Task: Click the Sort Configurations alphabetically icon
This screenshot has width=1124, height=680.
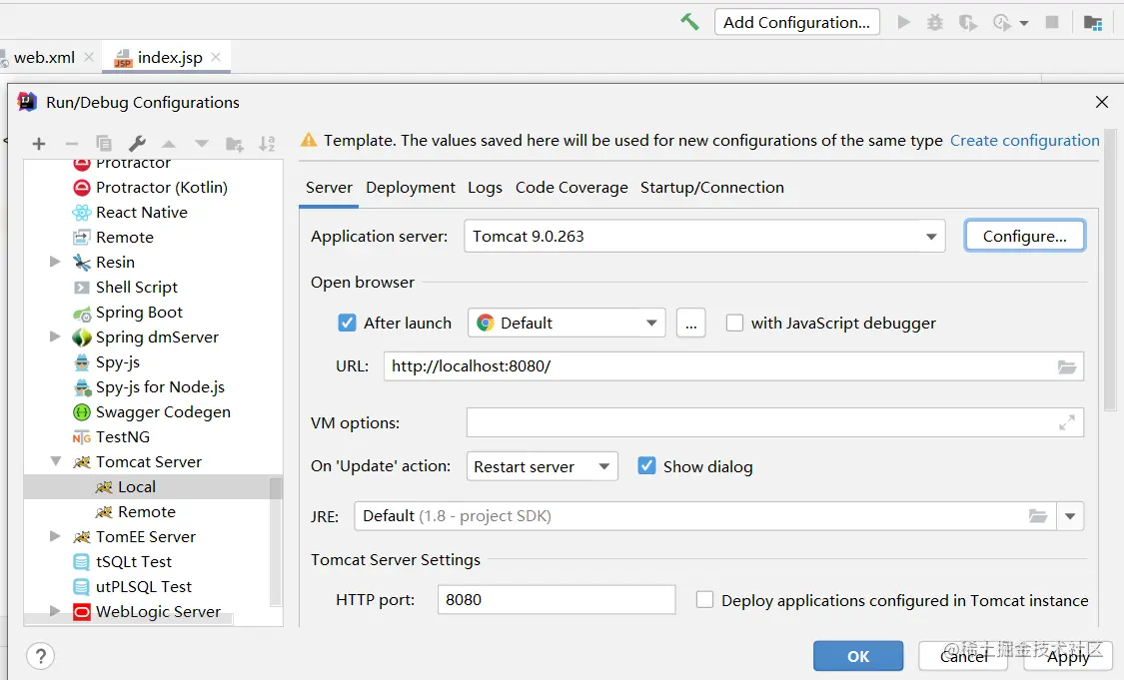Action: point(267,144)
